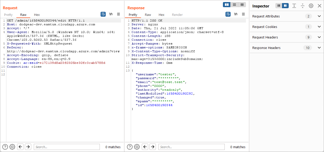Image resolution: width=324 pixels, height=152 pixels.
Task: Open Request search settings gear
Action: [12, 147]
